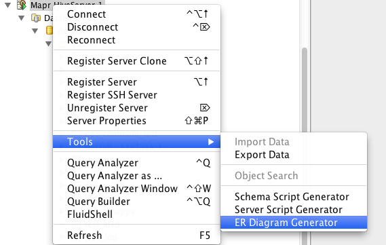Screen dimensions: 386x245
Task: Choose Connect from the context menu
Action: (x=136, y=14)
